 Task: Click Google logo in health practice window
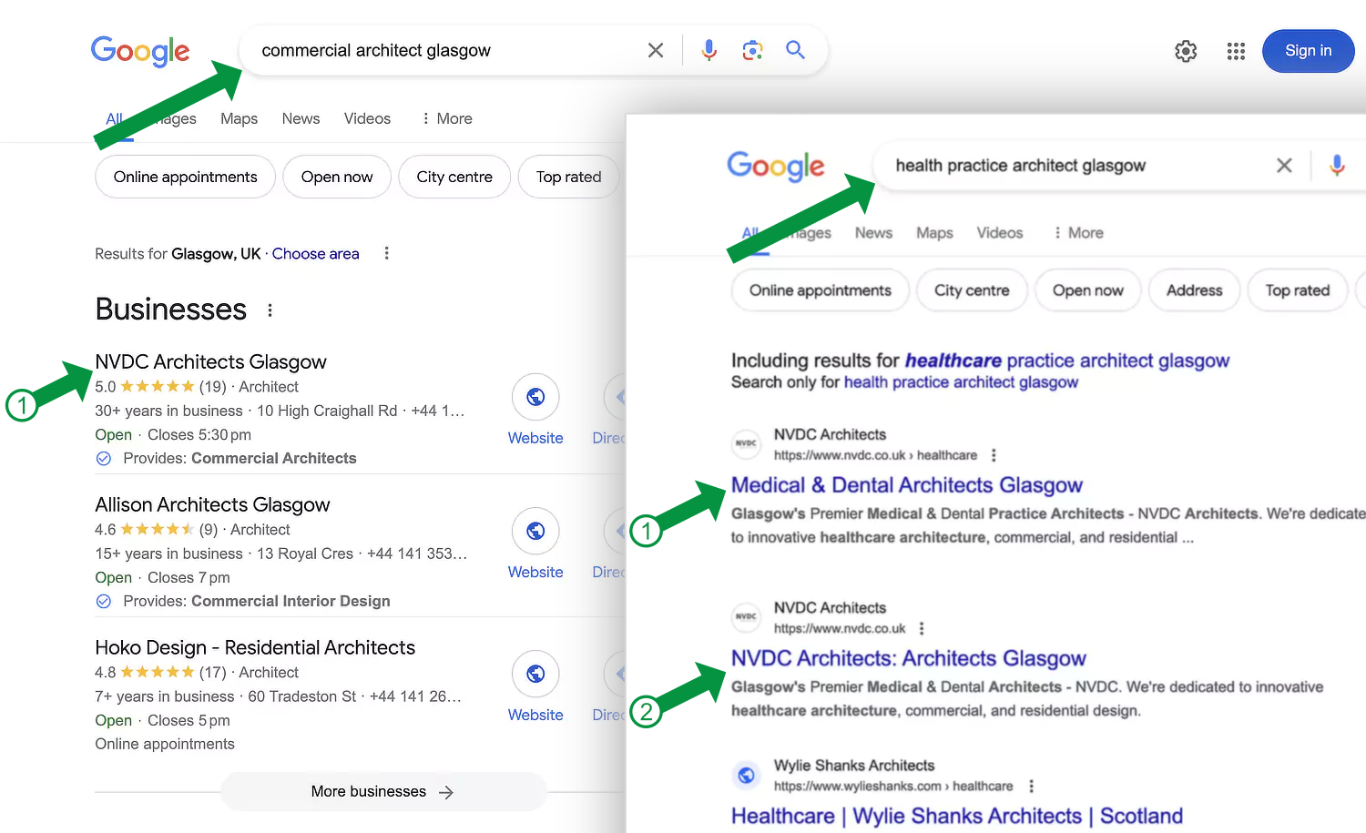coord(776,166)
